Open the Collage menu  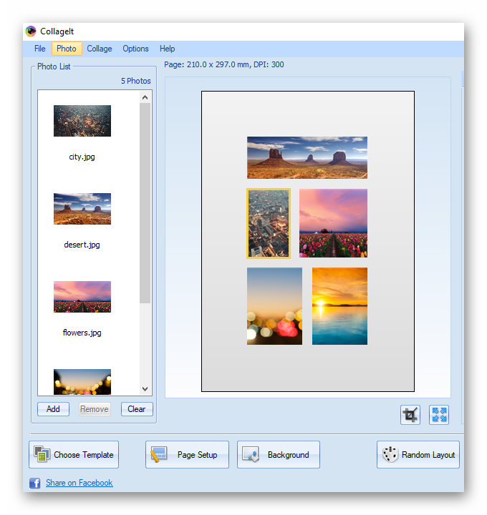click(x=100, y=49)
